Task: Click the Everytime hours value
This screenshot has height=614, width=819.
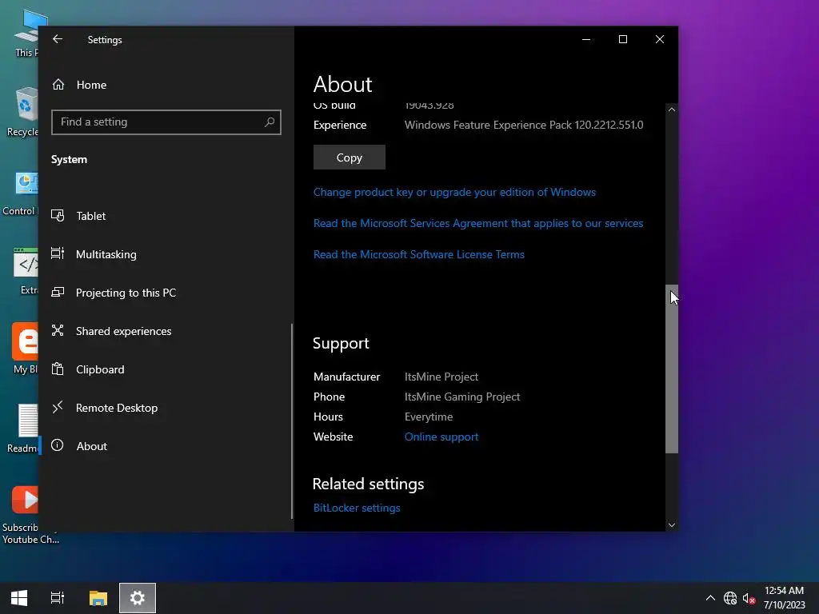Action: [429, 417]
